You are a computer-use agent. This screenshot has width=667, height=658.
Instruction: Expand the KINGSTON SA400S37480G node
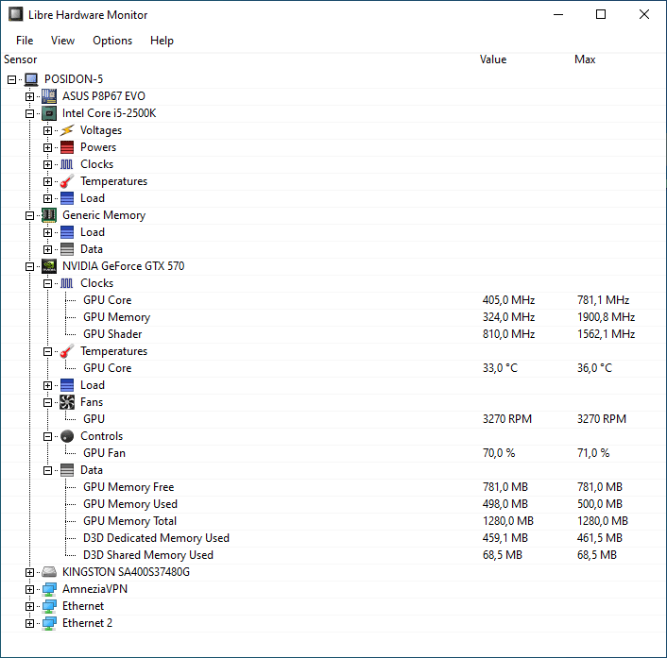(30, 572)
